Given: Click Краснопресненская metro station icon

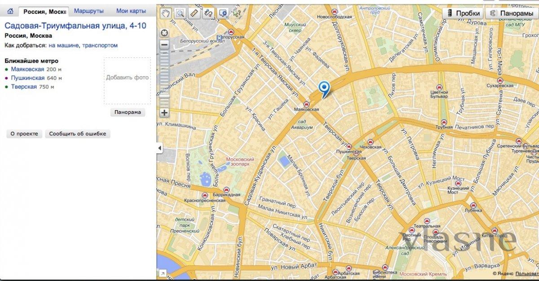Looking at the screenshot, I should coord(205,195).
